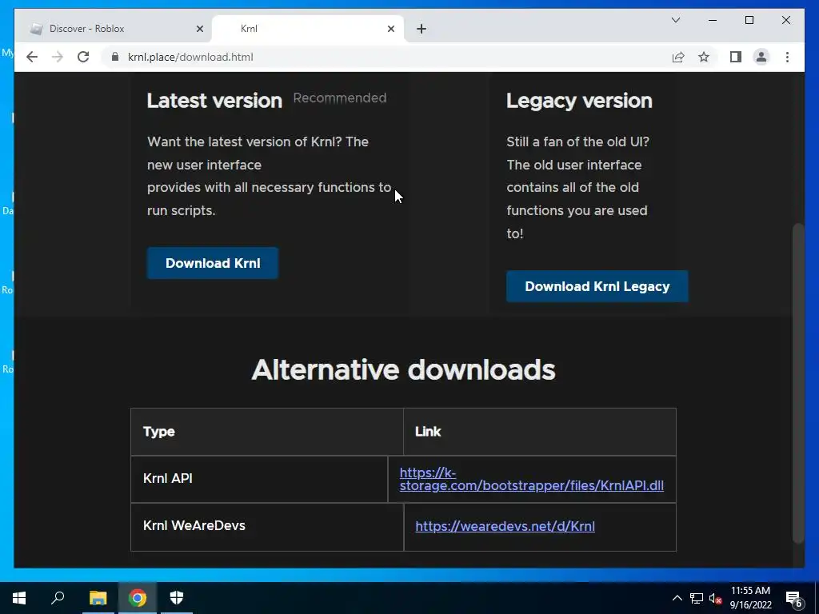
Task: Expand the tab search dropdown arrow
Action: coord(676,20)
